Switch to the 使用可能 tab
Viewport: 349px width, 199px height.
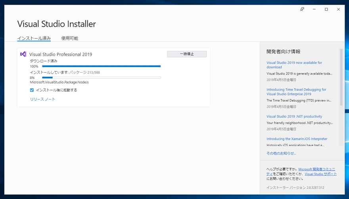click(70, 38)
